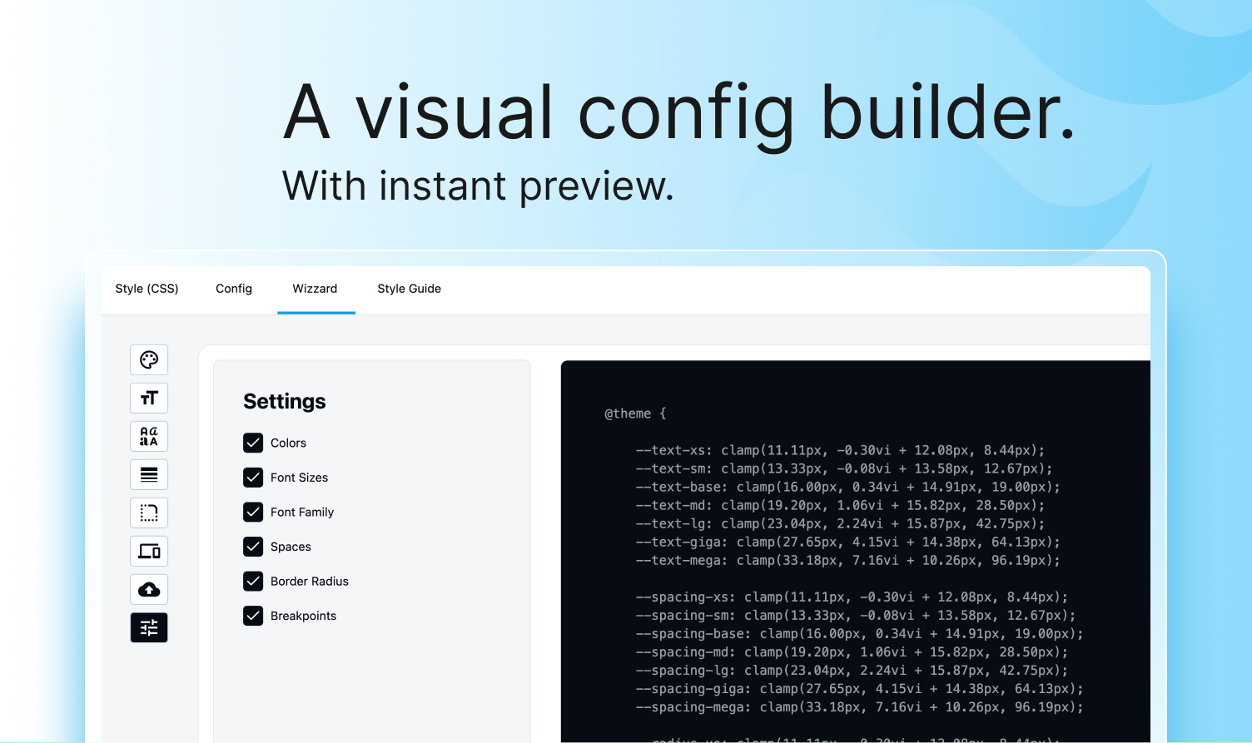Click the @theme line in code preview
1252x743 pixels.
[x=635, y=414]
